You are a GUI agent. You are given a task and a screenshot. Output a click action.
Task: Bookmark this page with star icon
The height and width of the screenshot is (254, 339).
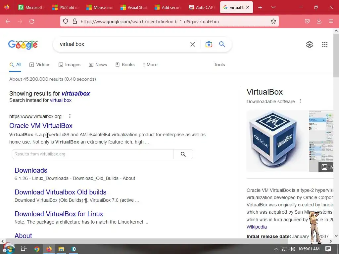(x=273, y=21)
